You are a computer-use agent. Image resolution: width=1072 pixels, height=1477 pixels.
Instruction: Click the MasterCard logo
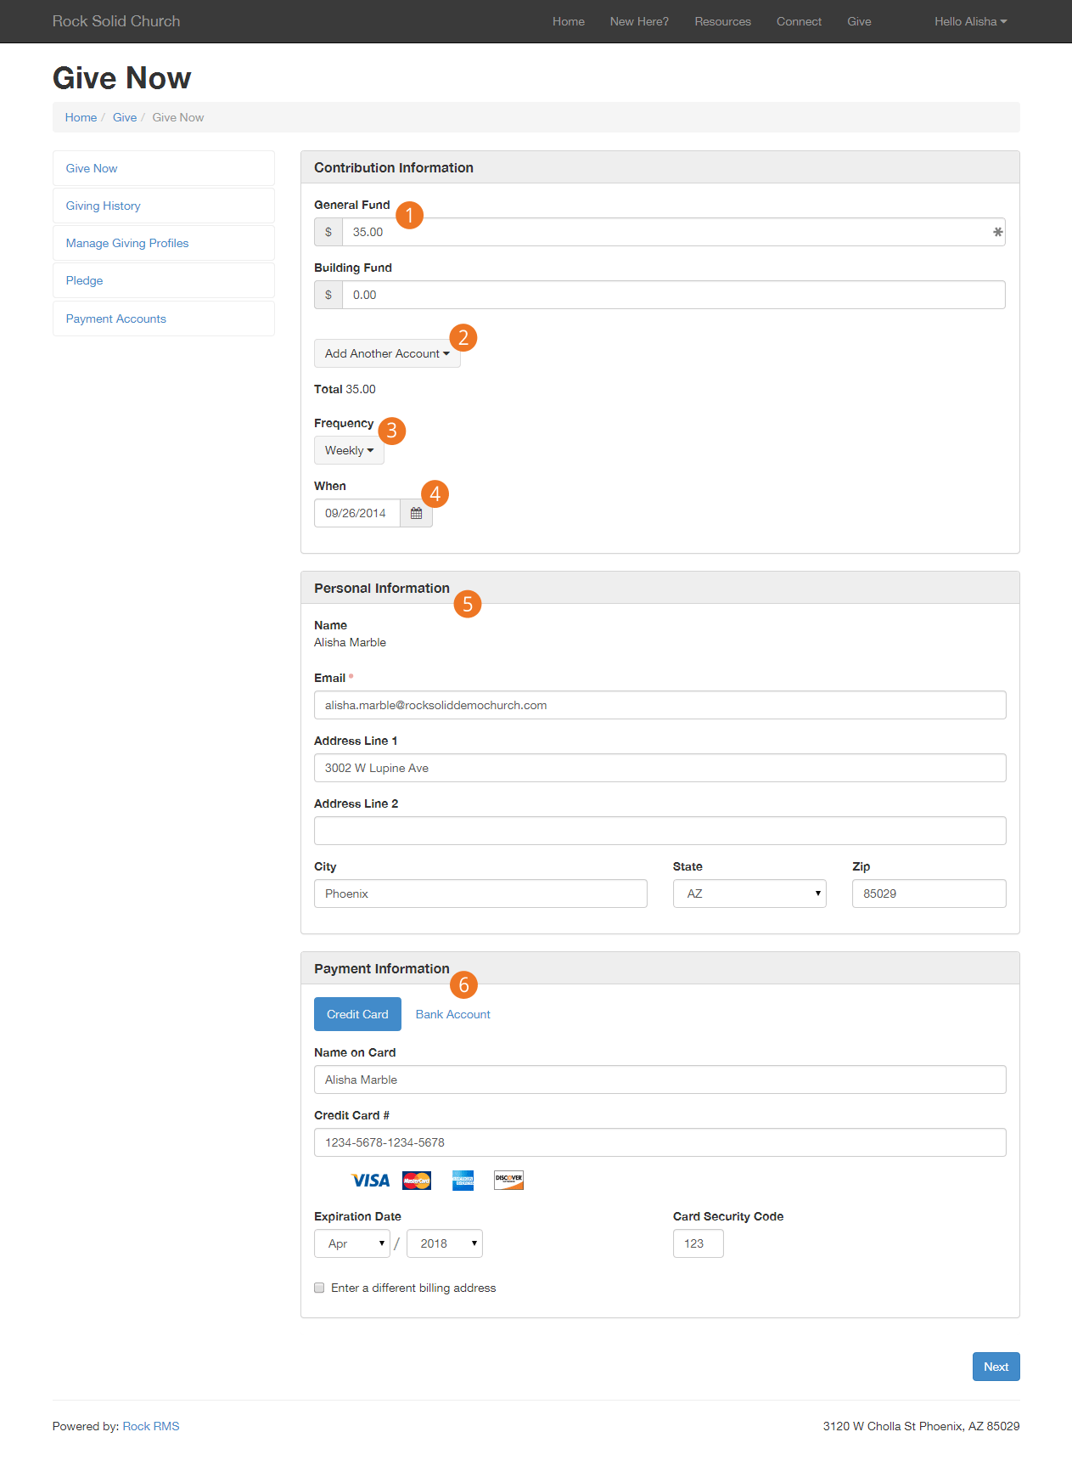417,1181
